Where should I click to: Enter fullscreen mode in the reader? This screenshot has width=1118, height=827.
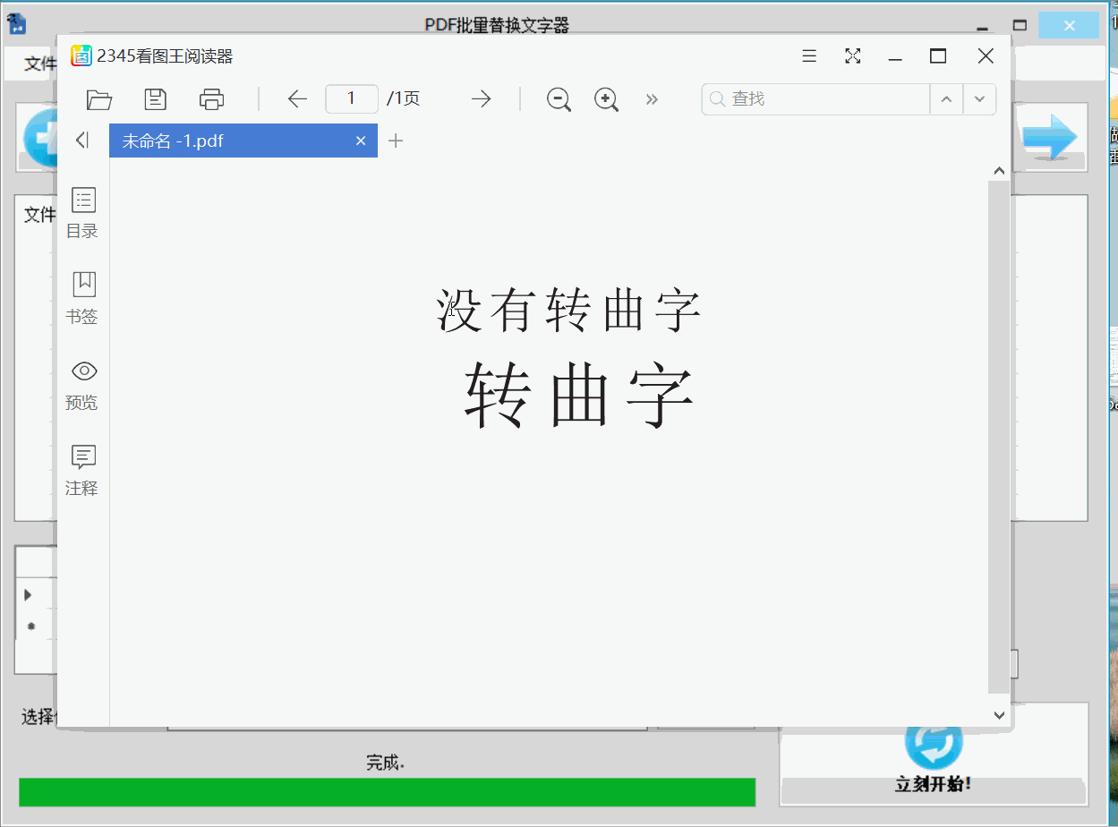click(853, 56)
